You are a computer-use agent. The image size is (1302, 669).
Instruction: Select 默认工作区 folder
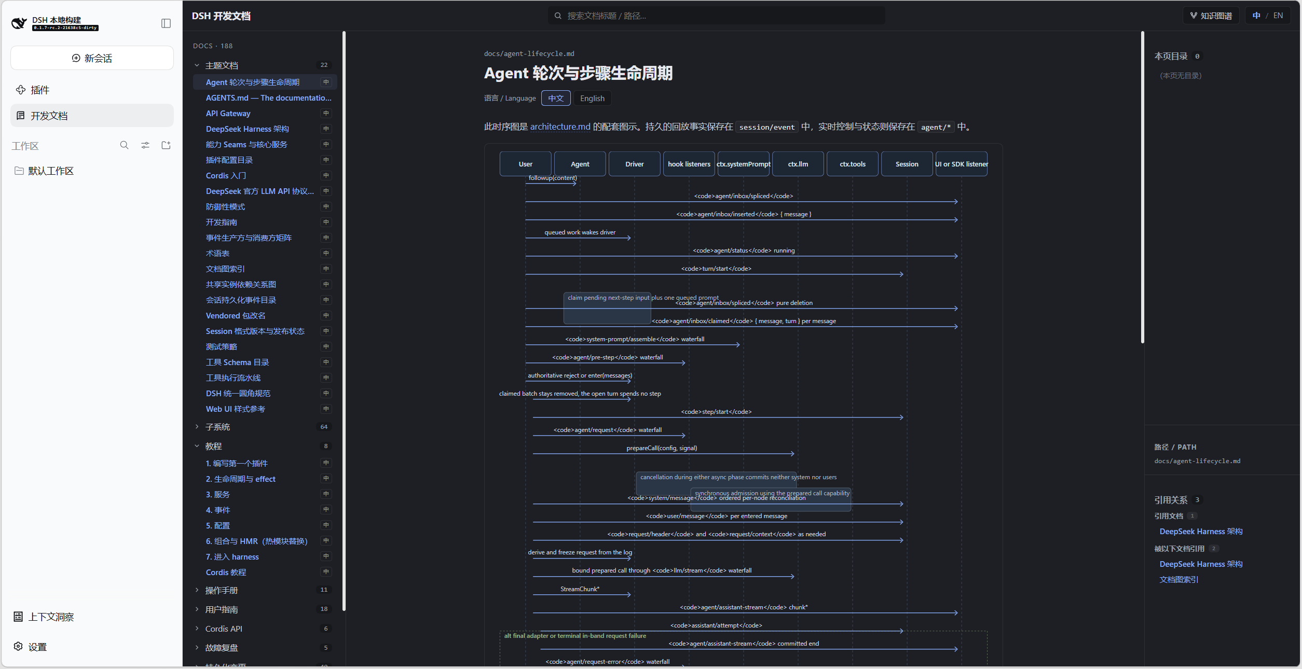coord(92,171)
